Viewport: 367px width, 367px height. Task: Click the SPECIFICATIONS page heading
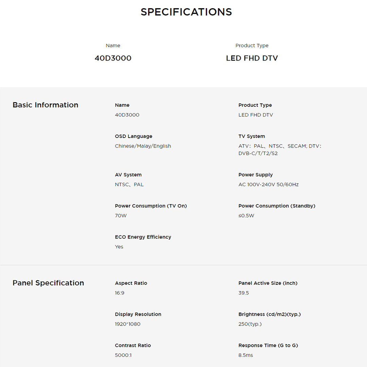[x=186, y=12]
